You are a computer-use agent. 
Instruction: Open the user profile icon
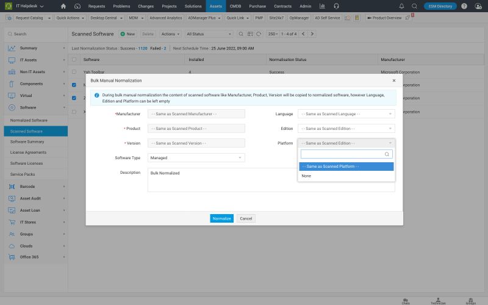coord(478,6)
